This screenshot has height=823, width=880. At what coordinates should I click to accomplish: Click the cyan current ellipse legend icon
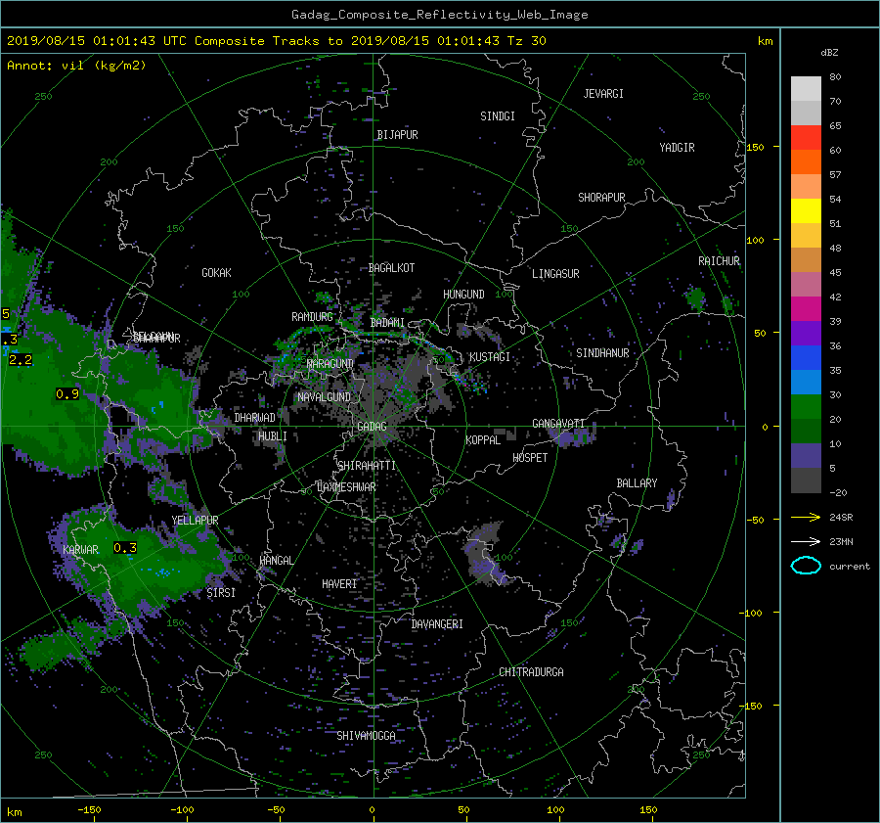point(806,566)
